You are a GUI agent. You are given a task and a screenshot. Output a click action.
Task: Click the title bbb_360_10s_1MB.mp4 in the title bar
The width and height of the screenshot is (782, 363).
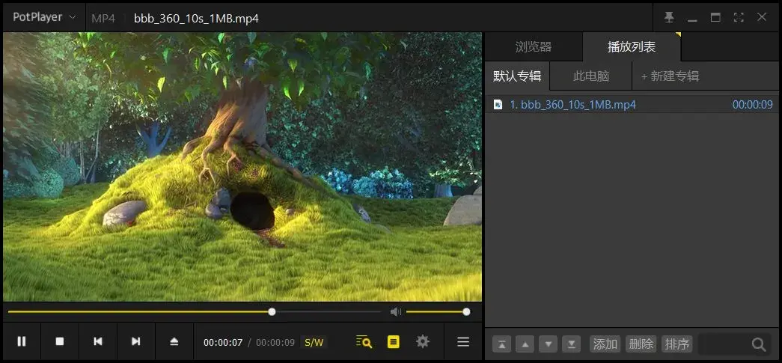click(197, 19)
